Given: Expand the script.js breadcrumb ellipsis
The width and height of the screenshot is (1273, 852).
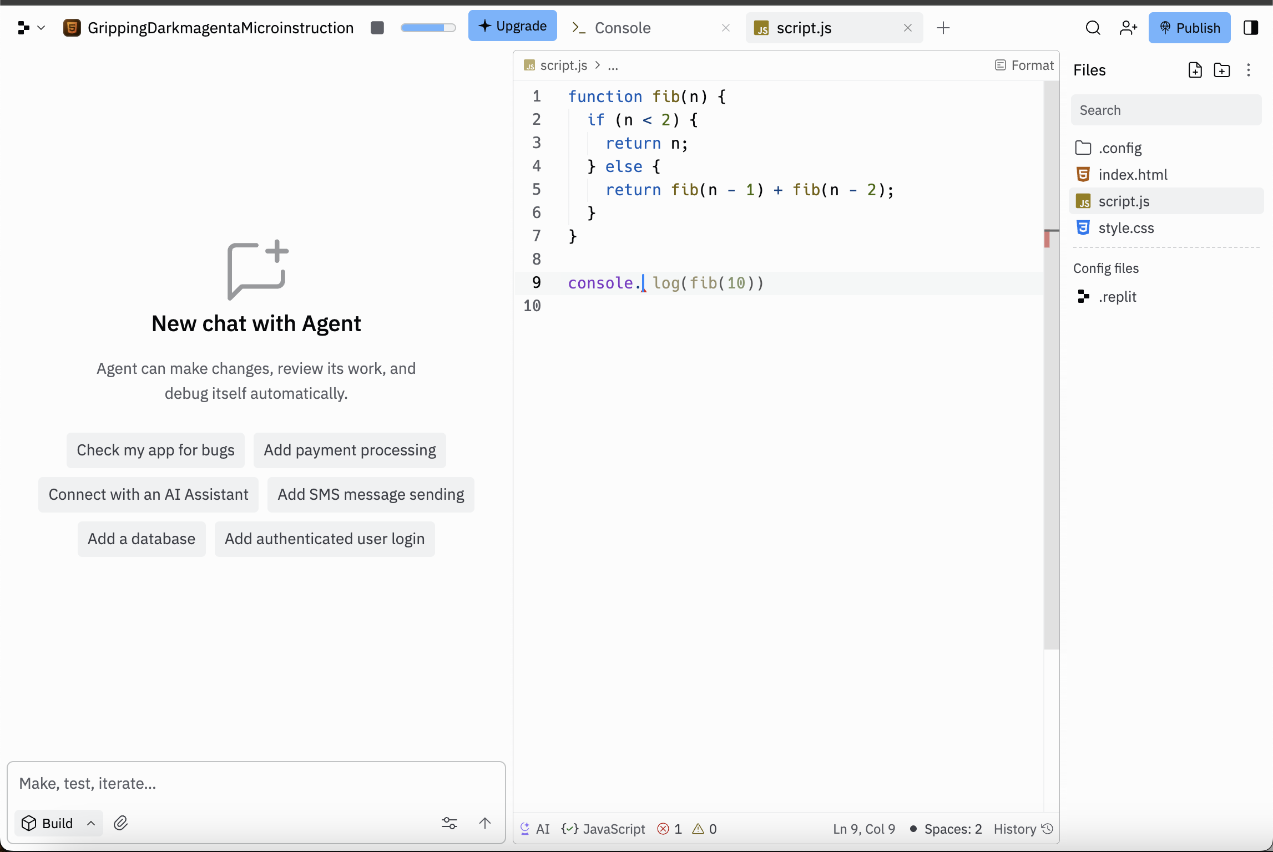Looking at the screenshot, I should click(x=613, y=65).
